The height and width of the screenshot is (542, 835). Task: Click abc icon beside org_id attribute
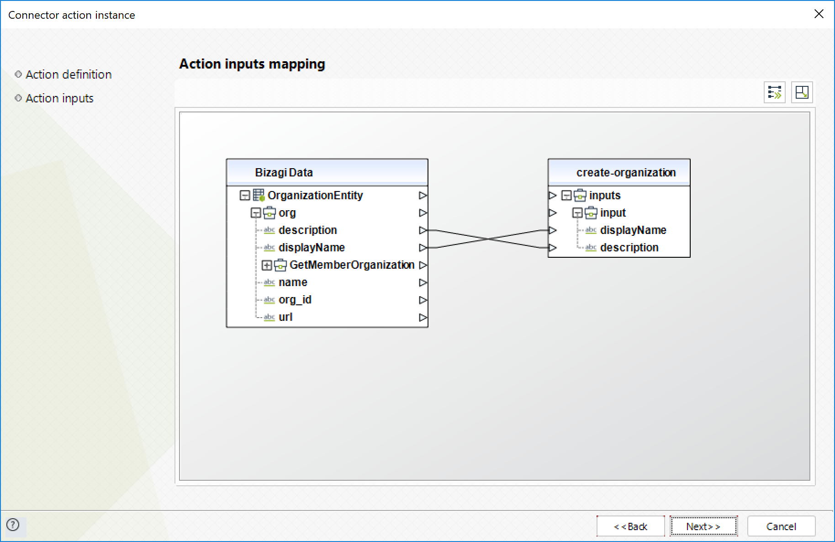[270, 299]
